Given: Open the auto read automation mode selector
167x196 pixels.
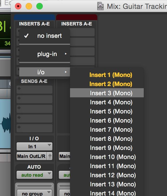Looking at the screenshot, I should pyautogui.click(x=34, y=175).
